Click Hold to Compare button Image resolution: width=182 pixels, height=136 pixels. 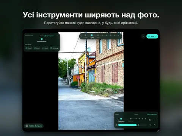click(34, 126)
